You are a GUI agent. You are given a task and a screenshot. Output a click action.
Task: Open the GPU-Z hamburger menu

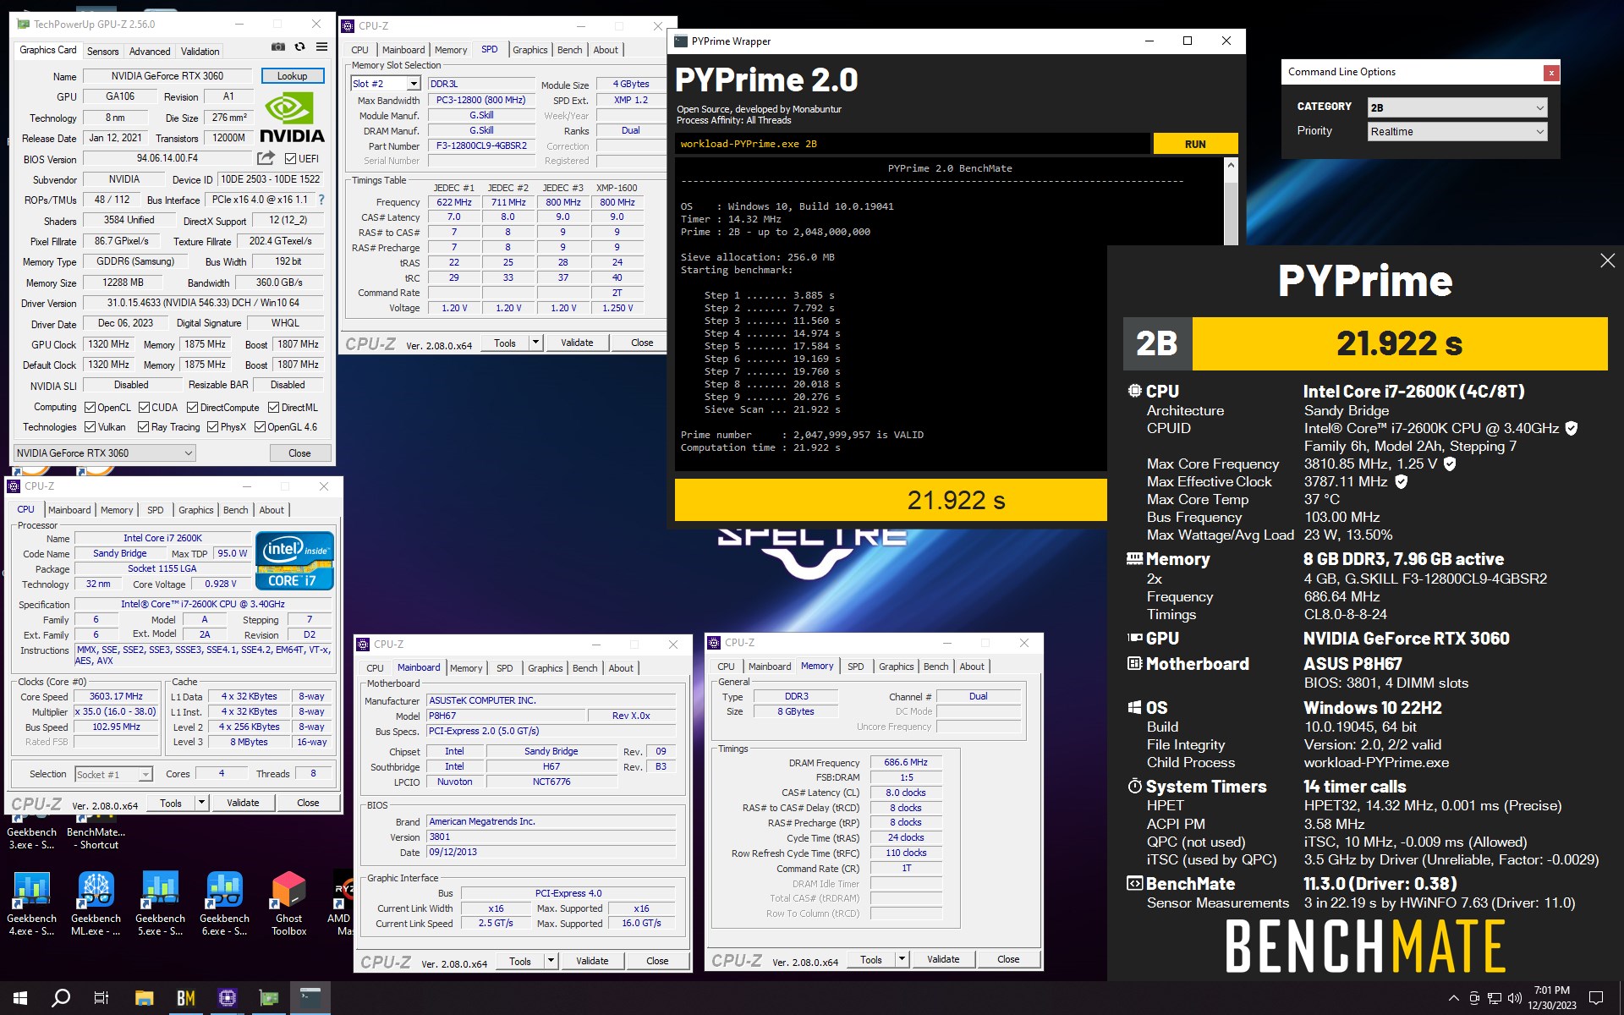pyautogui.click(x=321, y=47)
